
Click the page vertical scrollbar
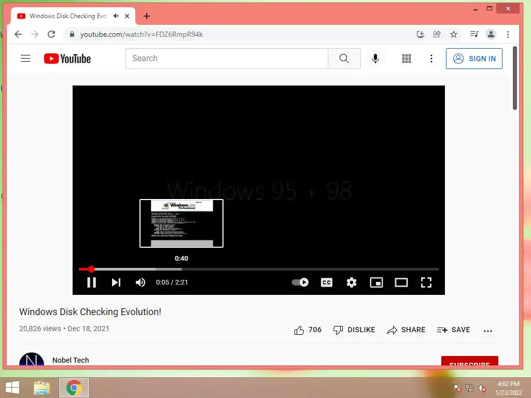pos(515,78)
